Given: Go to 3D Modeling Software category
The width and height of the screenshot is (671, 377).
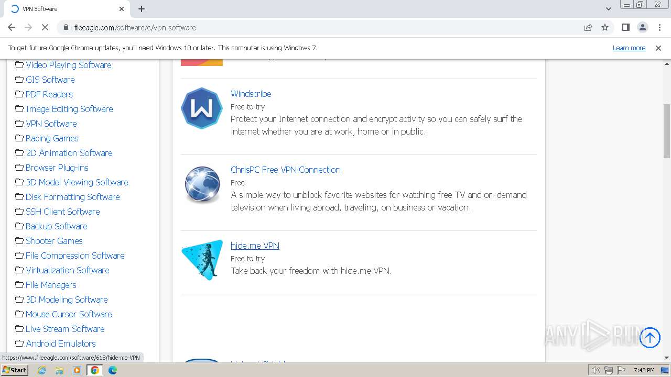Looking at the screenshot, I should click(67, 300).
